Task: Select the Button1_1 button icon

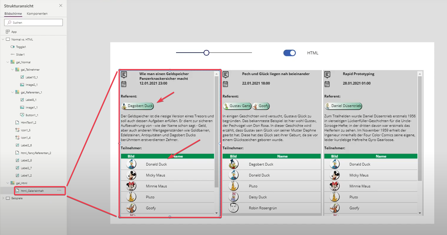Action: [22, 115]
